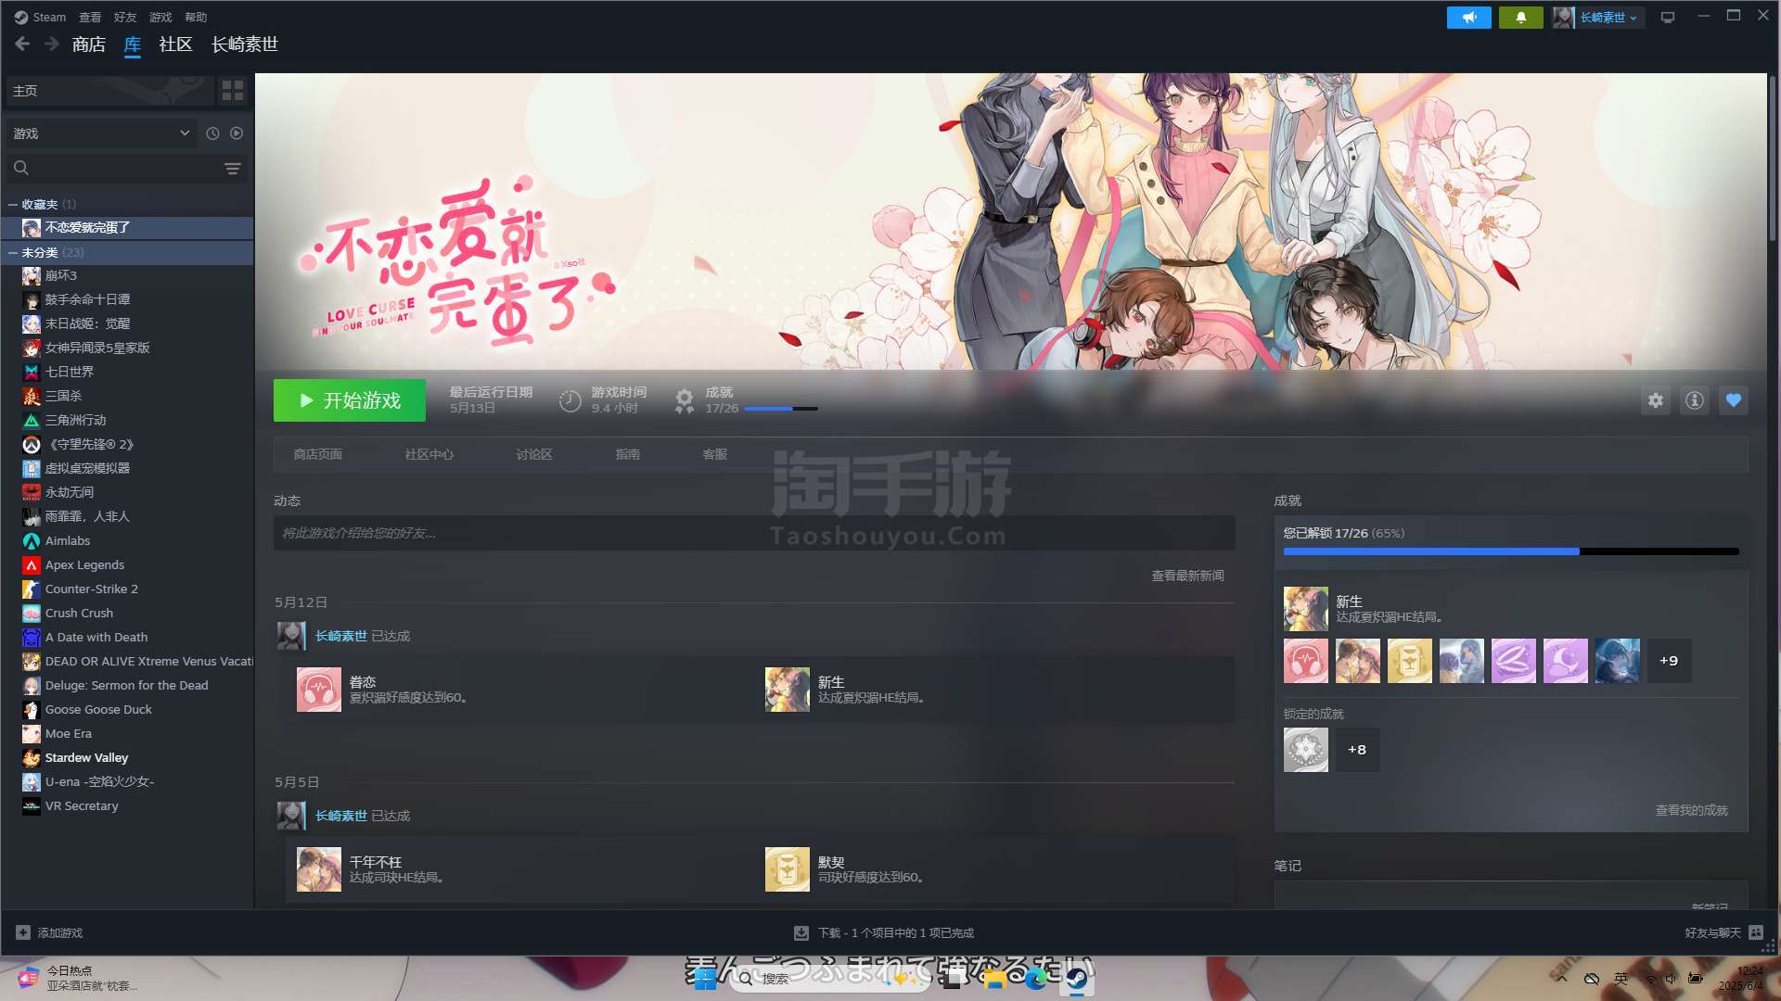Open the 客服 link
This screenshot has height=1001, width=1781.
click(x=715, y=454)
